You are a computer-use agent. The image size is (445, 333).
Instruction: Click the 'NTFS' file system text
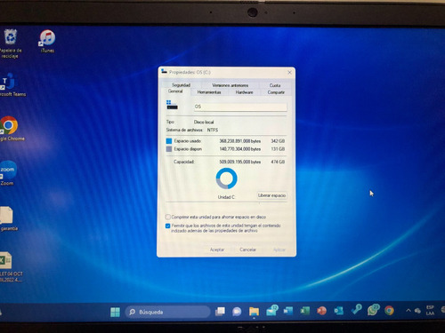point(213,130)
